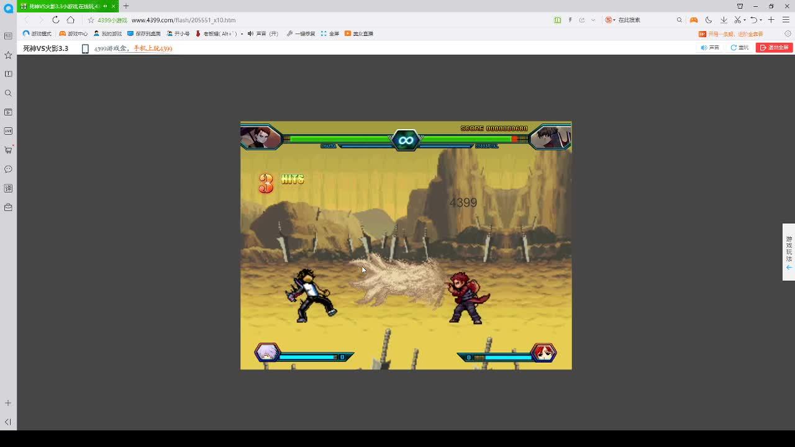Select the 死神VS火影3.3 browser tab
This screenshot has height=447, width=795.
[x=68, y=6]
